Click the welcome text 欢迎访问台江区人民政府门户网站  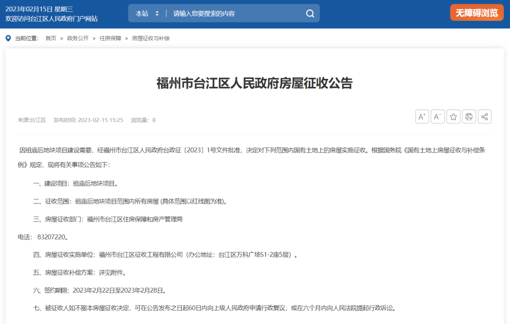coord(51,19)
